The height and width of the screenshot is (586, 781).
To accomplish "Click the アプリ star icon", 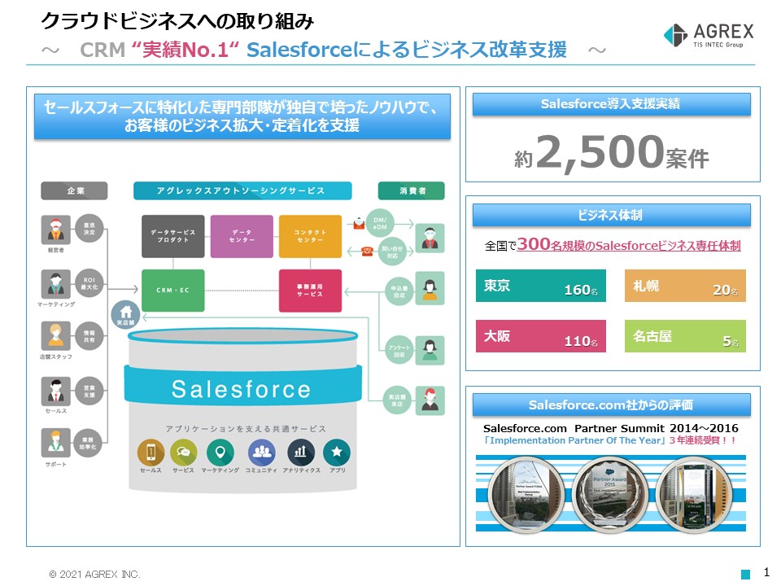I will pos(337,452).
